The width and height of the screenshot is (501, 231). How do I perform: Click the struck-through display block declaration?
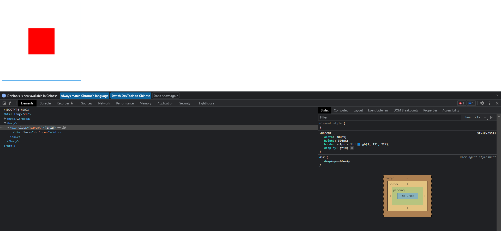337,161
